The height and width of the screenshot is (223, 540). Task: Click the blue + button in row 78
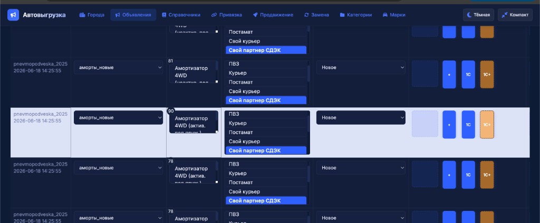449,175
